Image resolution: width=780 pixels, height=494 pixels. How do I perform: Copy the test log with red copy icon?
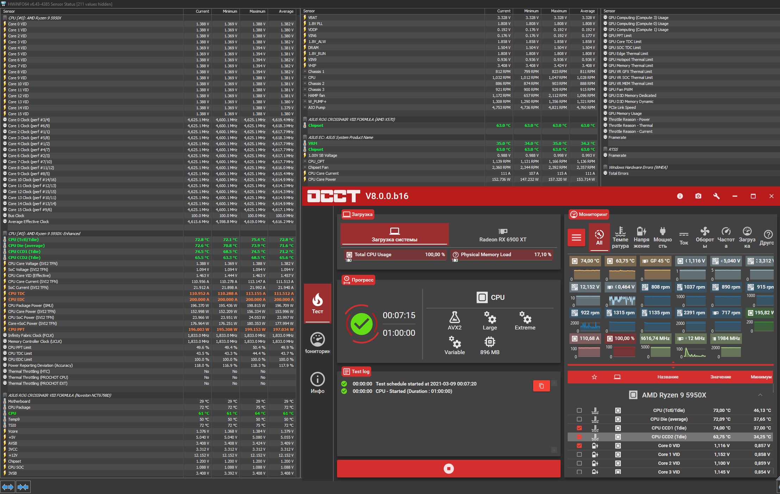click(541, 386)
